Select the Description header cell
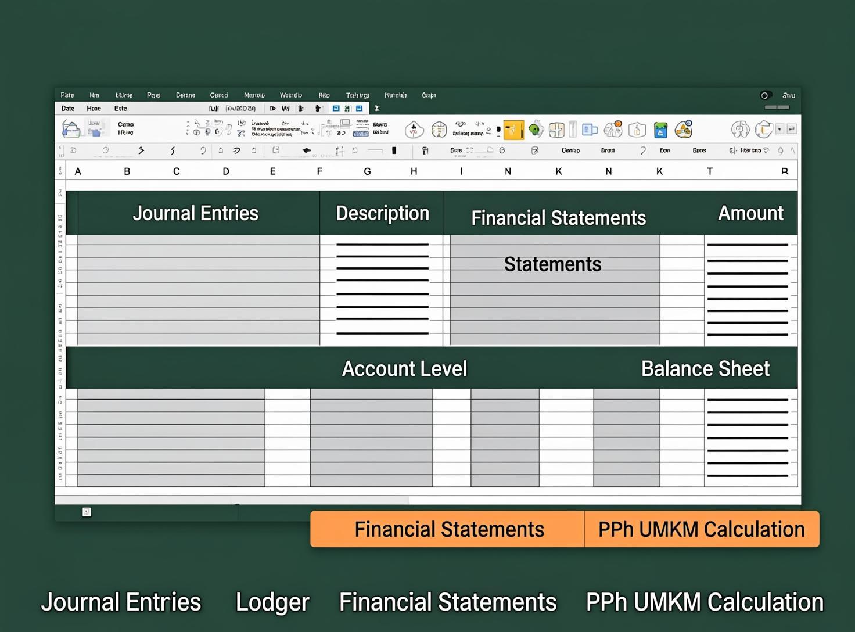Viewport: 855px width, 632px height. (382, 213)
